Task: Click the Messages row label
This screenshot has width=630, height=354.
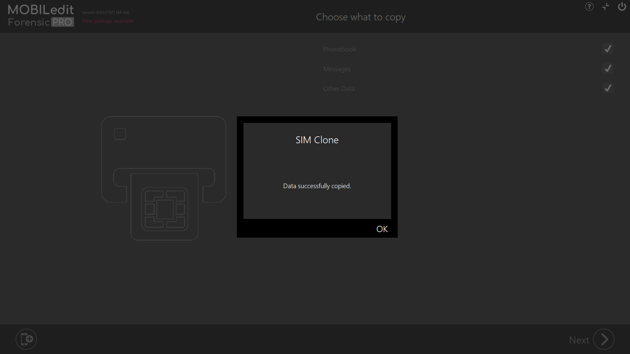Action: [x=337, y=69]
